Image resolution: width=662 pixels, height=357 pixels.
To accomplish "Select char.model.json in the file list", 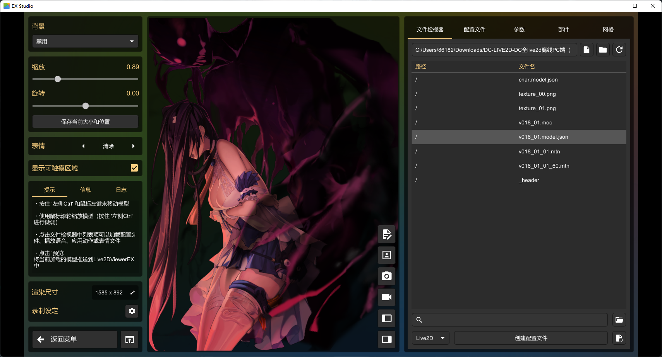I will [519, 80].
